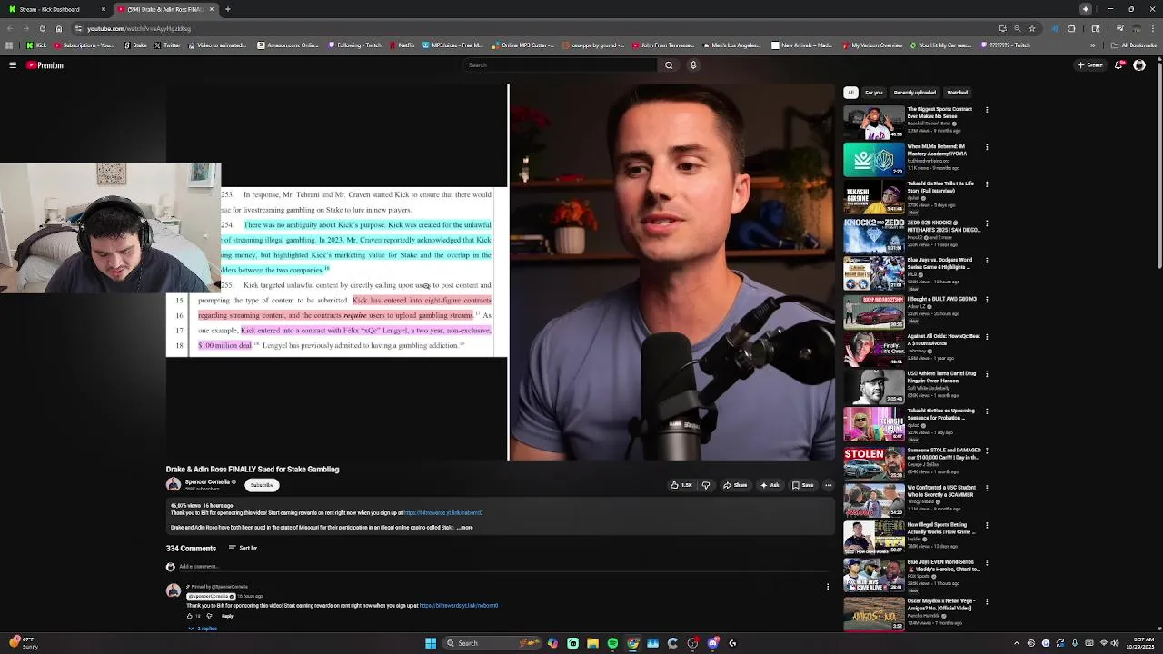The image size is (1163, 654).
Task: Open more actions menu beside Save
Action: click(828, 485)
